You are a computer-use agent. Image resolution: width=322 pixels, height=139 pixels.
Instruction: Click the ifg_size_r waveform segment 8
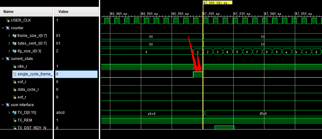click(x=267, y=52)
